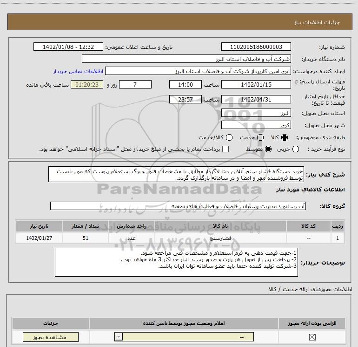The image size is (358, 347).
Task: Click the announcement date field 1402/01/08 - 12:32
Action: click(x=68, y=47)
